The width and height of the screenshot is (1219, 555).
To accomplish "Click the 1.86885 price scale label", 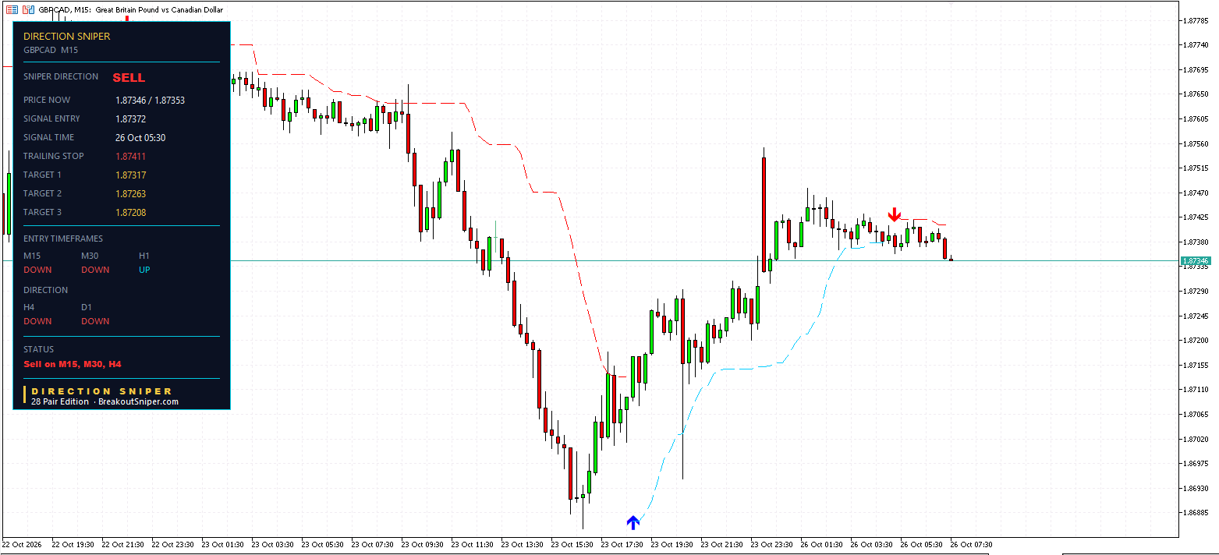I will pos(1196,512).
